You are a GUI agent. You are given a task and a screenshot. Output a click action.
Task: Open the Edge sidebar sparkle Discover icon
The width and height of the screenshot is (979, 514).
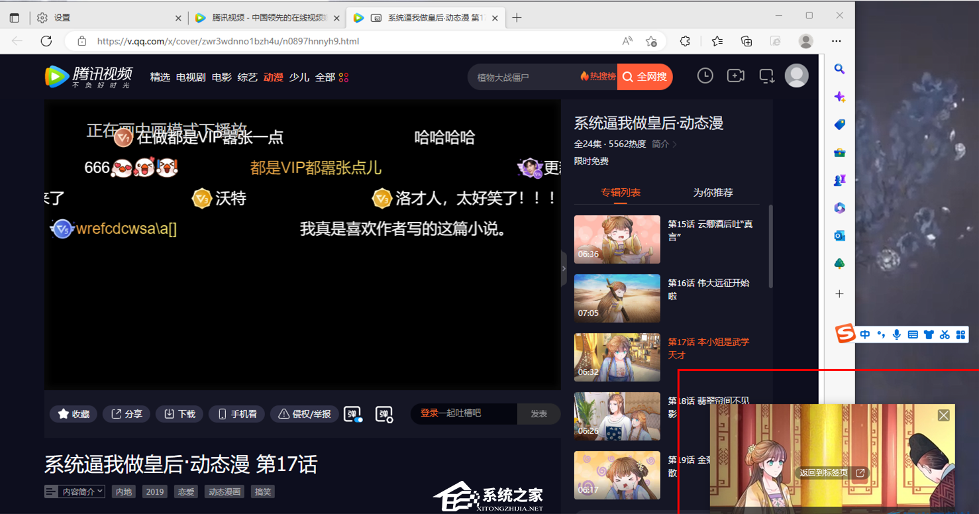tap(839, 97)
